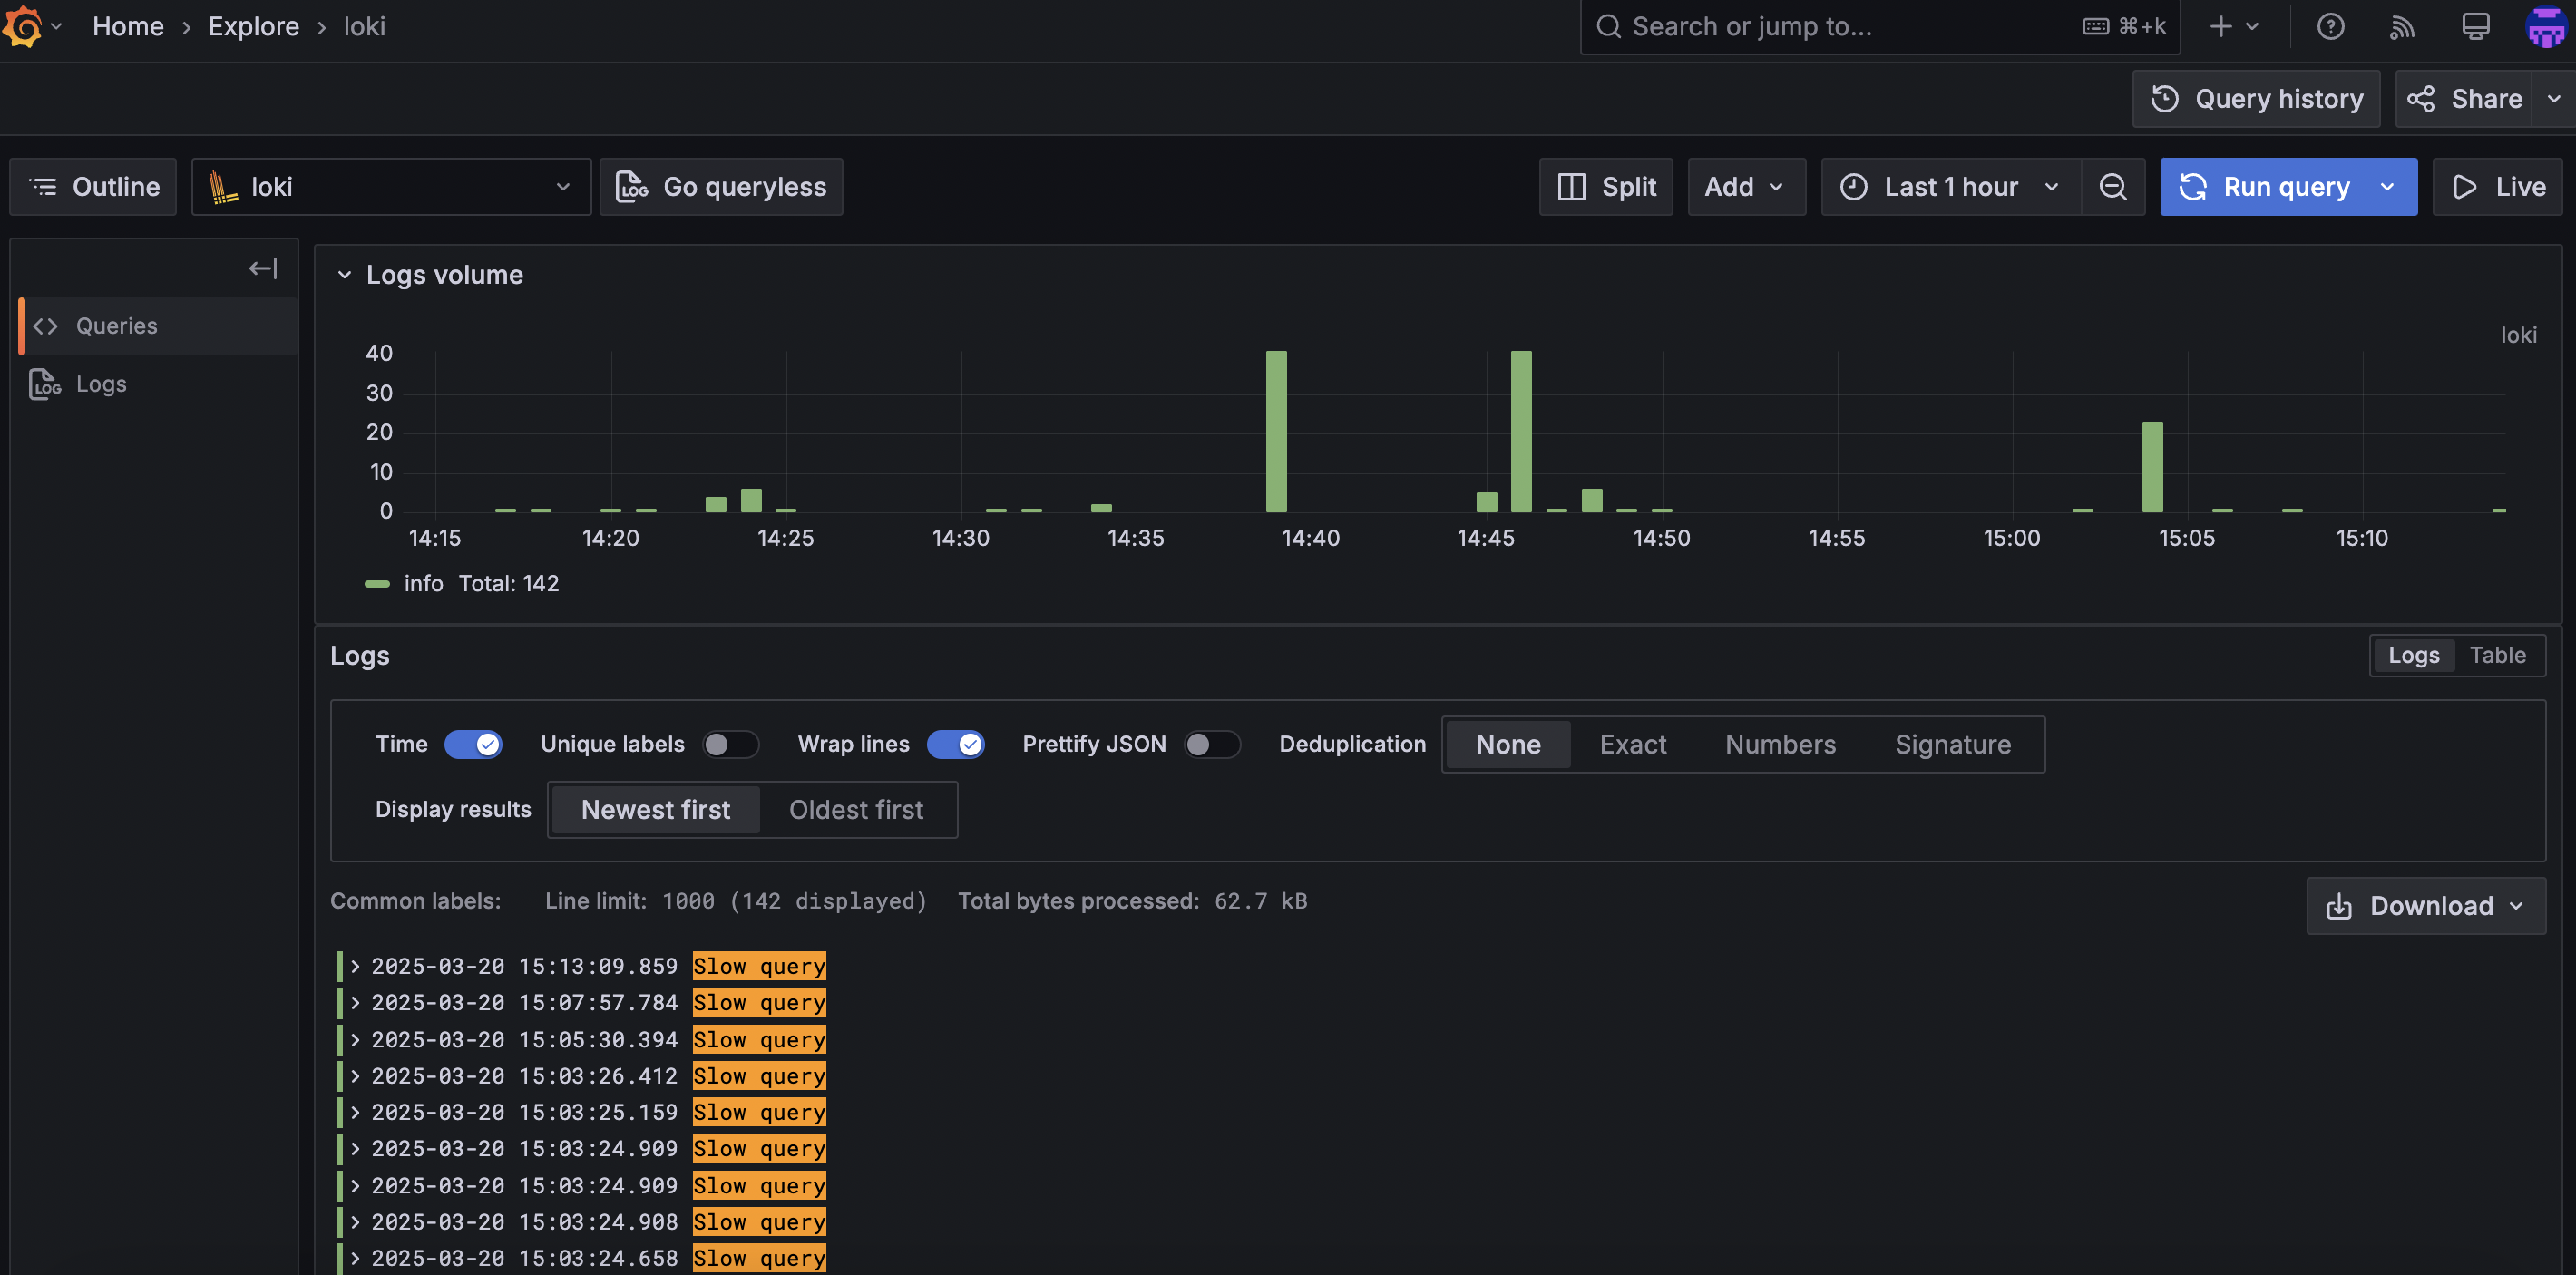Click the Outline list icon
This screenshot has height=1275, width=2576.
click(x=43, y=187)
